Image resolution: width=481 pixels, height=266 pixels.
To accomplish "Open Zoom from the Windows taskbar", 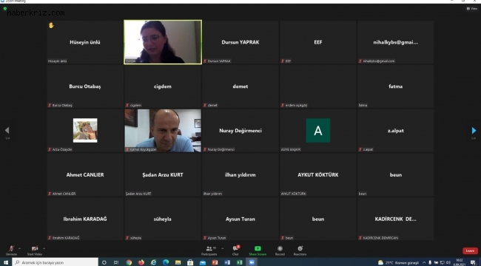I will point(252,262).
